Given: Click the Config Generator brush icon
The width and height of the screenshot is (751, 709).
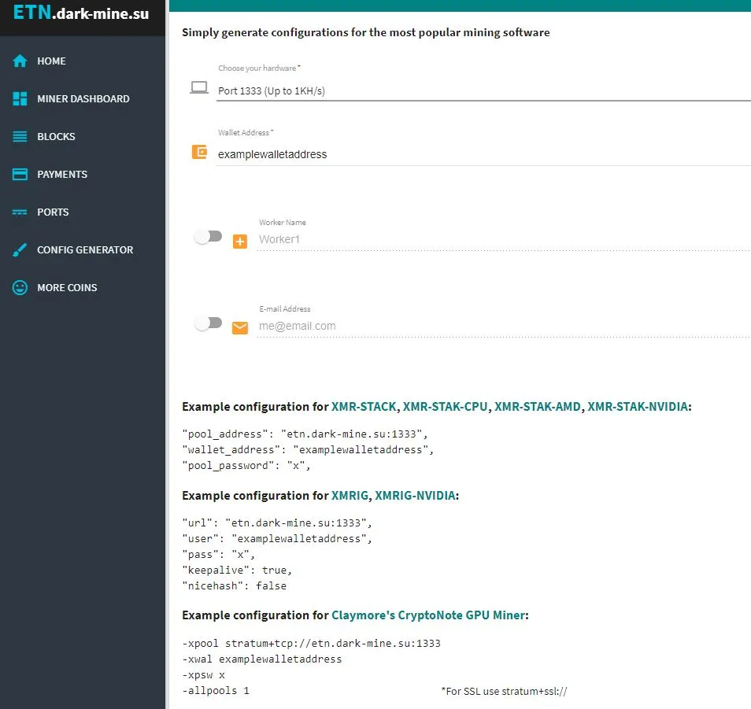Looking at the screenshot, I should pos(20,250).
